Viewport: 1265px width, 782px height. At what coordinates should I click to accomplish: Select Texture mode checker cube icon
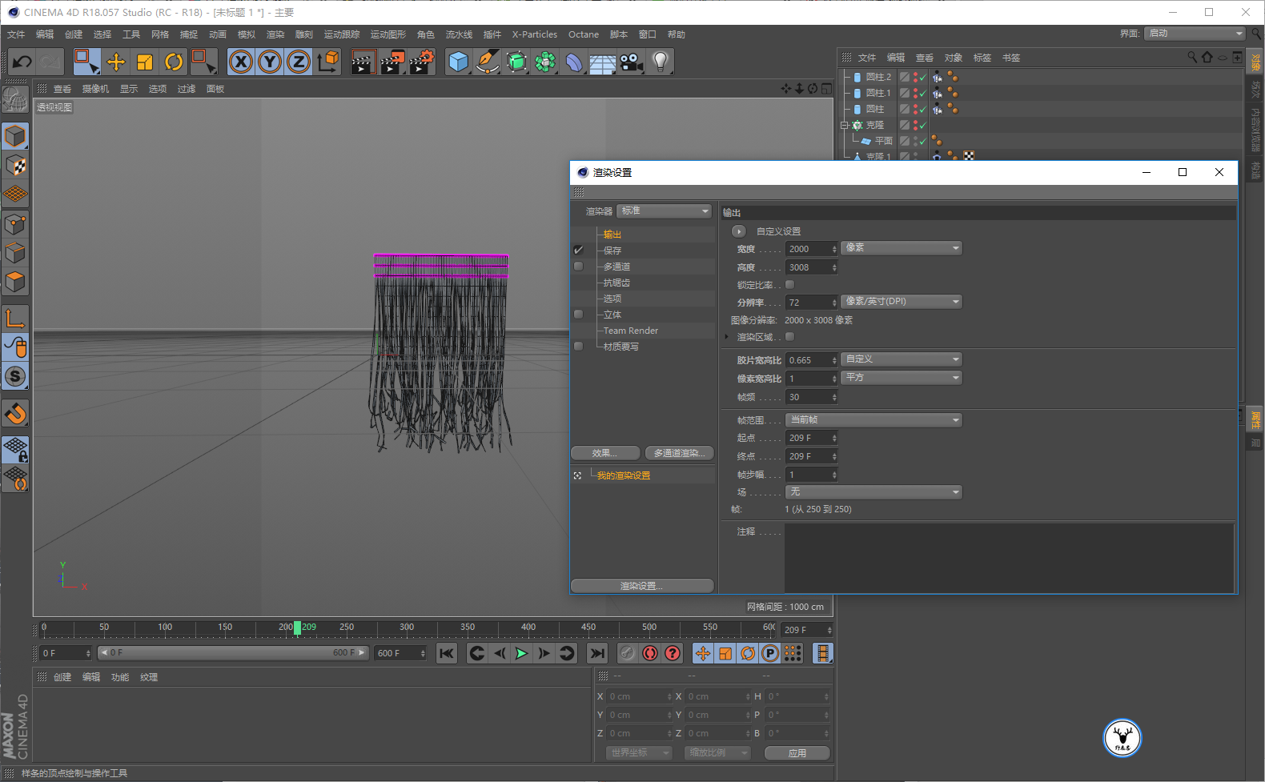tap(15, 166)
